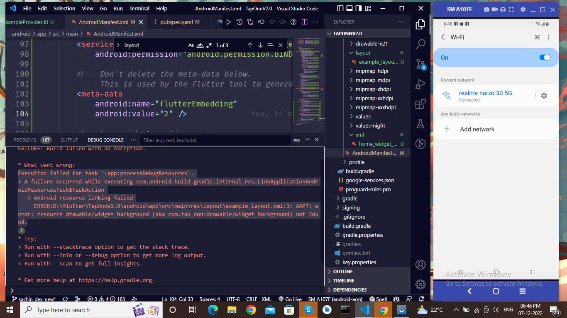Image resolution: width=567 pixels, height=318 pixels.
Task: Open the Terminal menu
Action: pyautogui.click(x=139, y=8)
